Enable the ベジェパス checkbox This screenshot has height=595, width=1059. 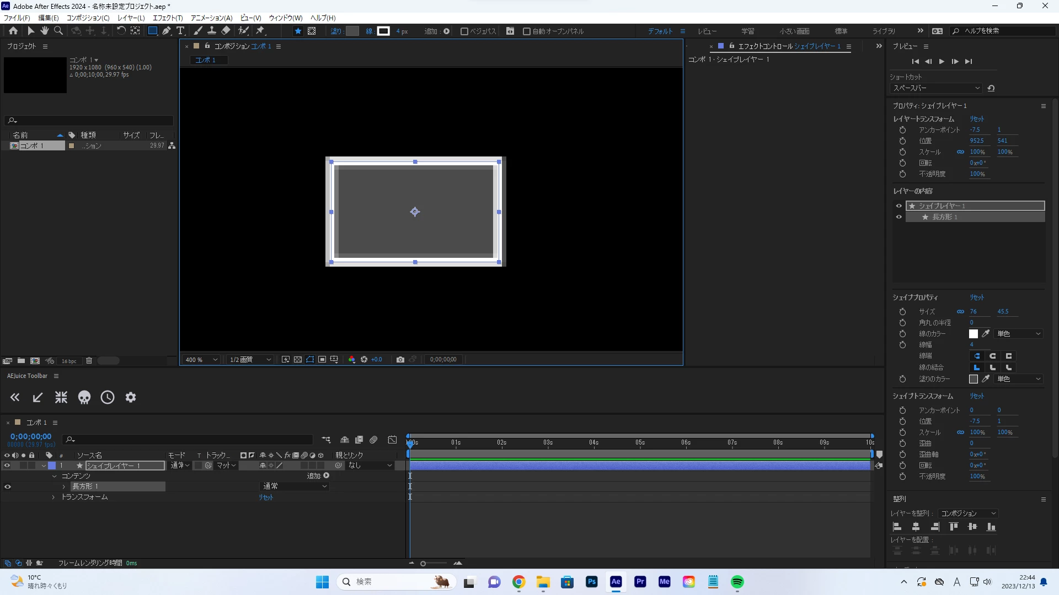[464, 31]
